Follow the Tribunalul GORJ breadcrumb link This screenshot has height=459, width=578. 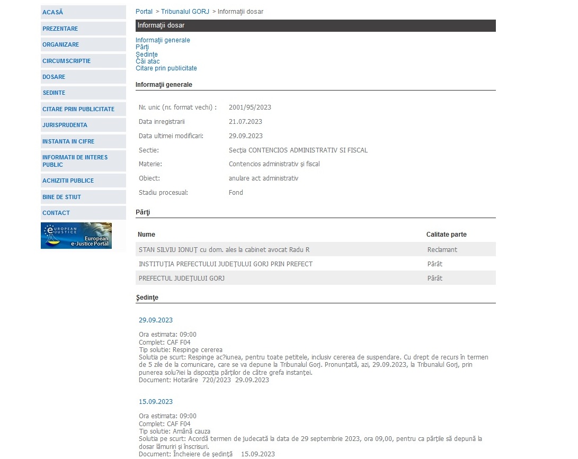tap(185, 12)
